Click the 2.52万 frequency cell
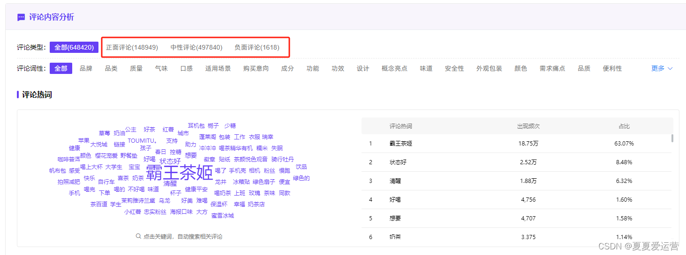 coord(528,162)
